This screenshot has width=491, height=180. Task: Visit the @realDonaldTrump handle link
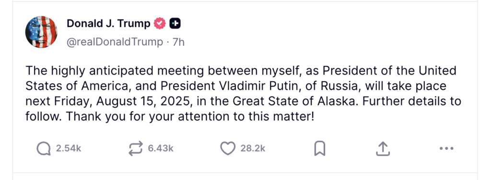115,42
